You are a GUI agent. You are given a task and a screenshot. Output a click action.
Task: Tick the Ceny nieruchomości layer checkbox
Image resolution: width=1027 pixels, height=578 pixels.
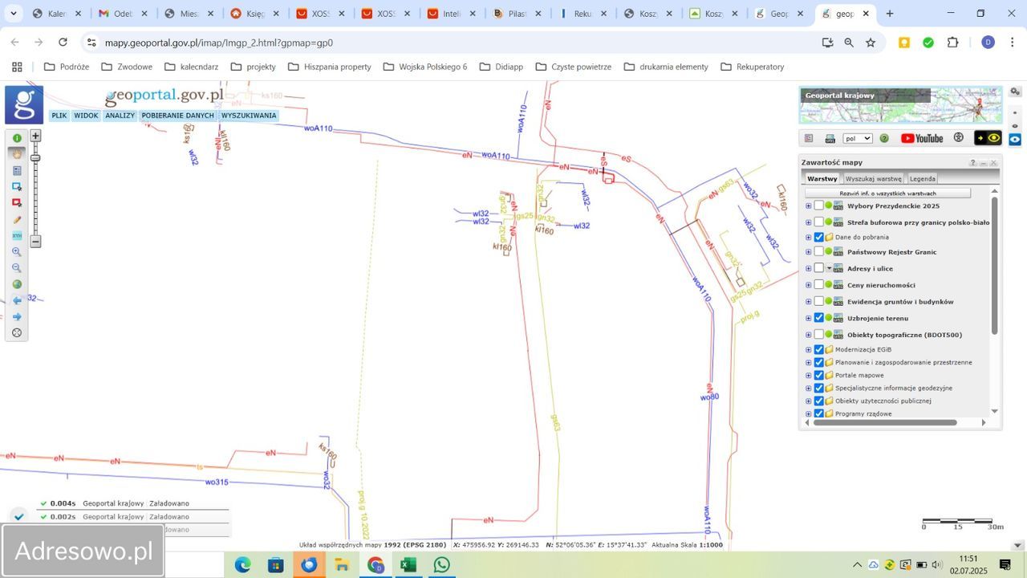[818, 285]
